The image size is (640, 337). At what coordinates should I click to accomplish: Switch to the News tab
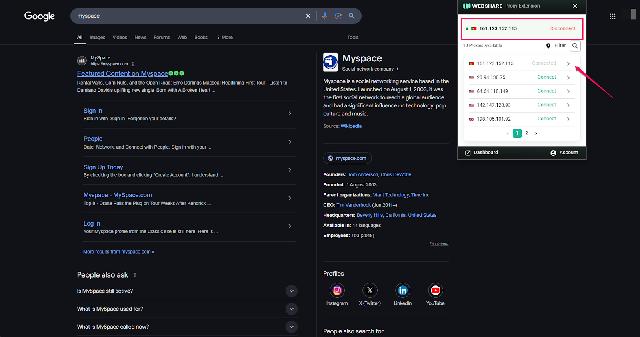pos(140,37)
